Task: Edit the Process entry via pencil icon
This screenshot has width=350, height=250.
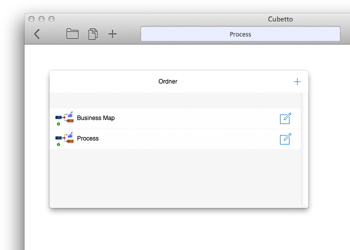Action: [x=285, y=139]
